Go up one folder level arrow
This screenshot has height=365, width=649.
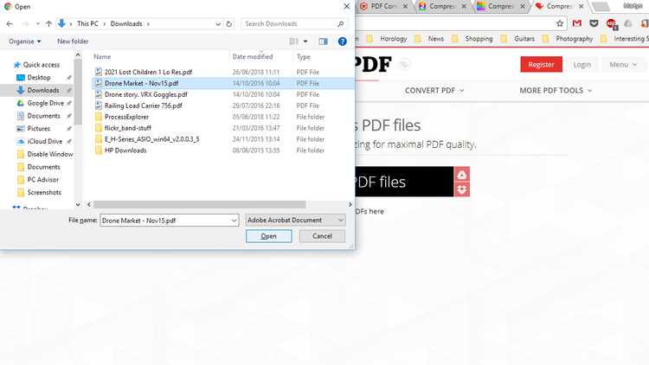tap(48, 24)
